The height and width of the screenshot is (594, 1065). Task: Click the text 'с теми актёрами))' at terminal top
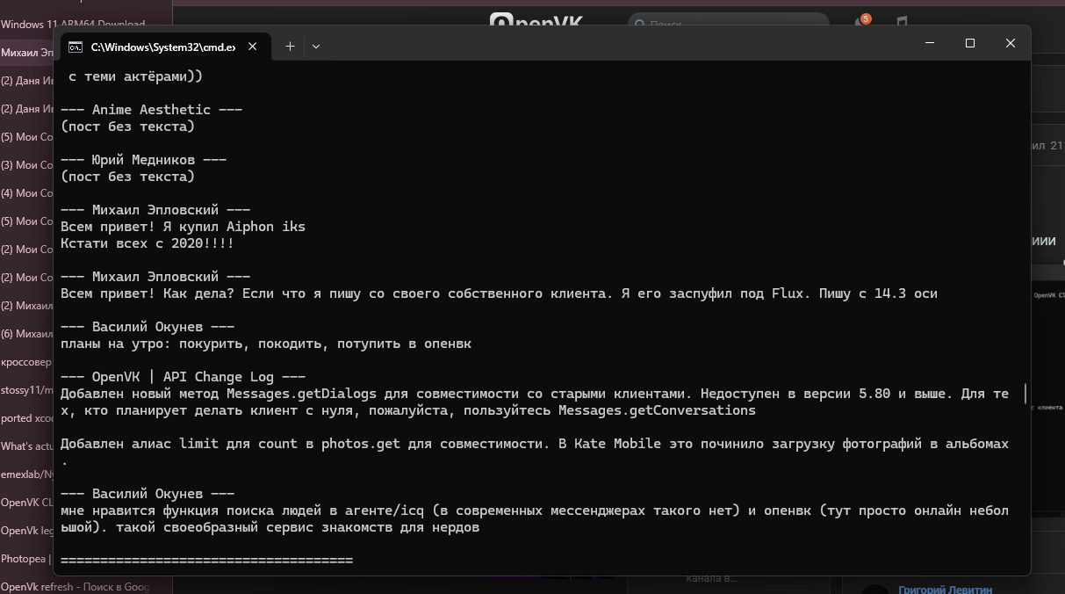136,76
